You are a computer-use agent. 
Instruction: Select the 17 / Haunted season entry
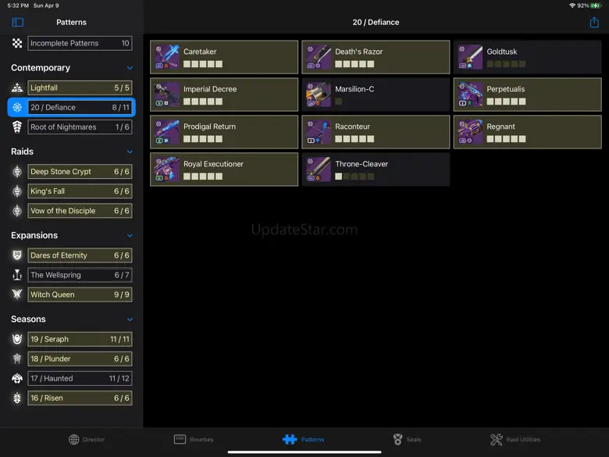coord(80,379)
